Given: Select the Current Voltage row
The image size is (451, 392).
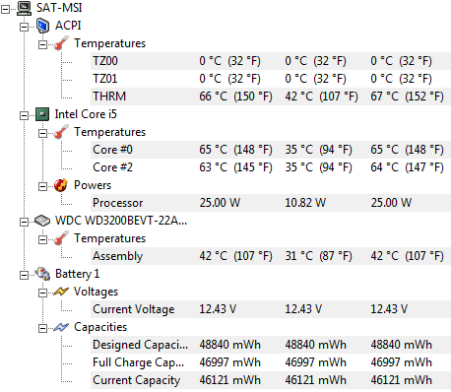Looking at the screenshot, I should tap(271, 309).
